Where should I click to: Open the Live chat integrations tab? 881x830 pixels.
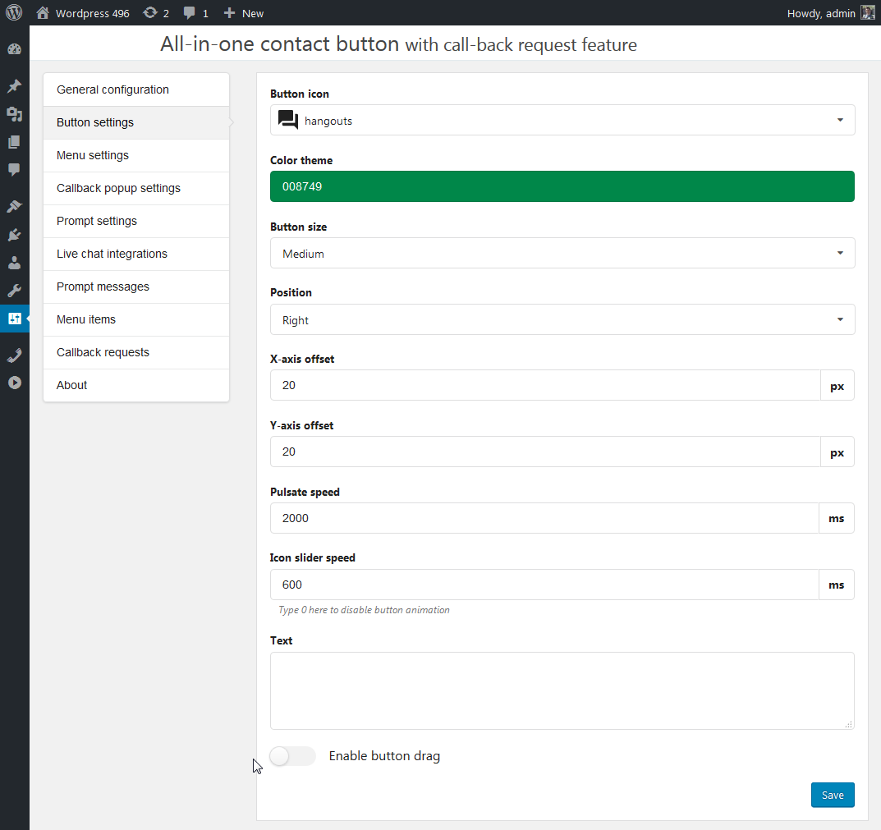click(112, 254)
